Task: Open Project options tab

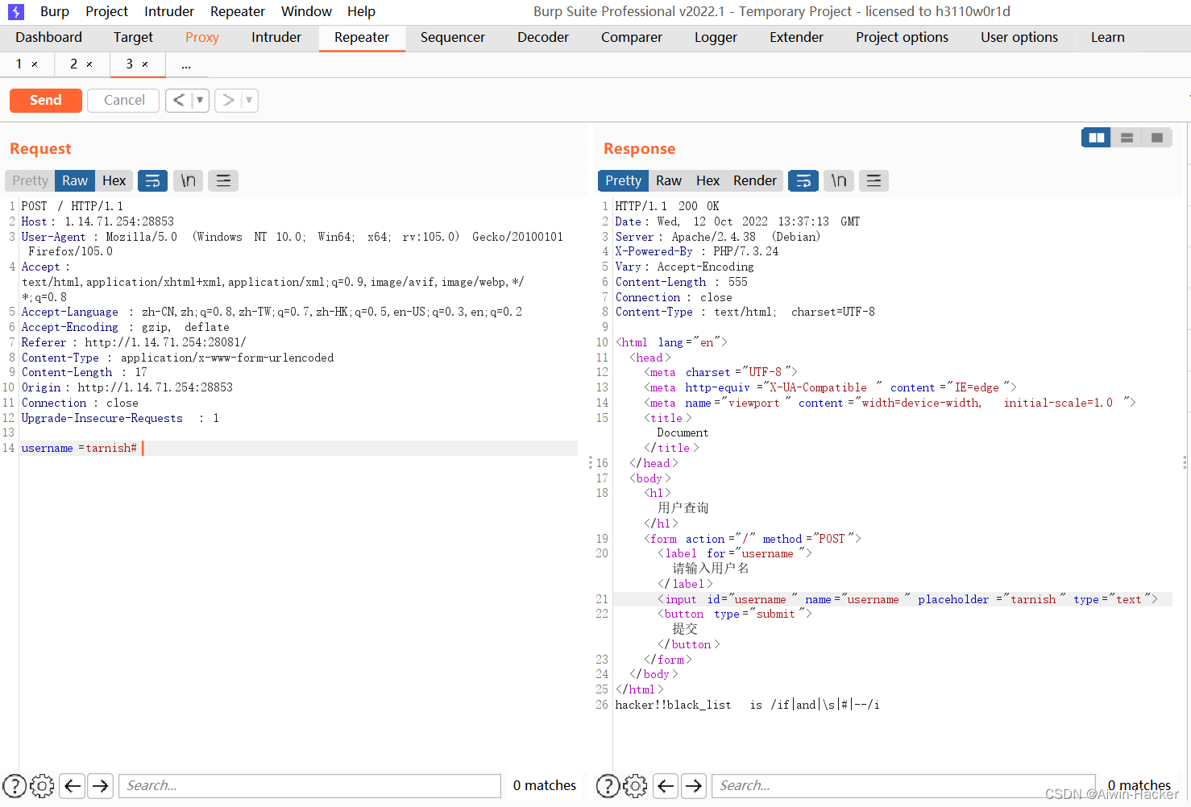Action: 902,37
